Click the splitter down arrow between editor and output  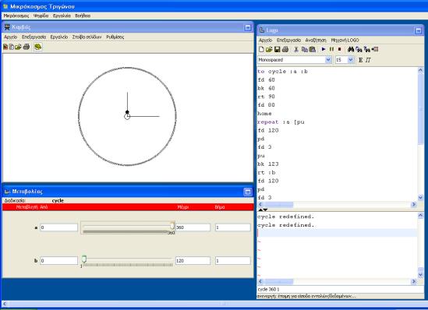[265, 210]
